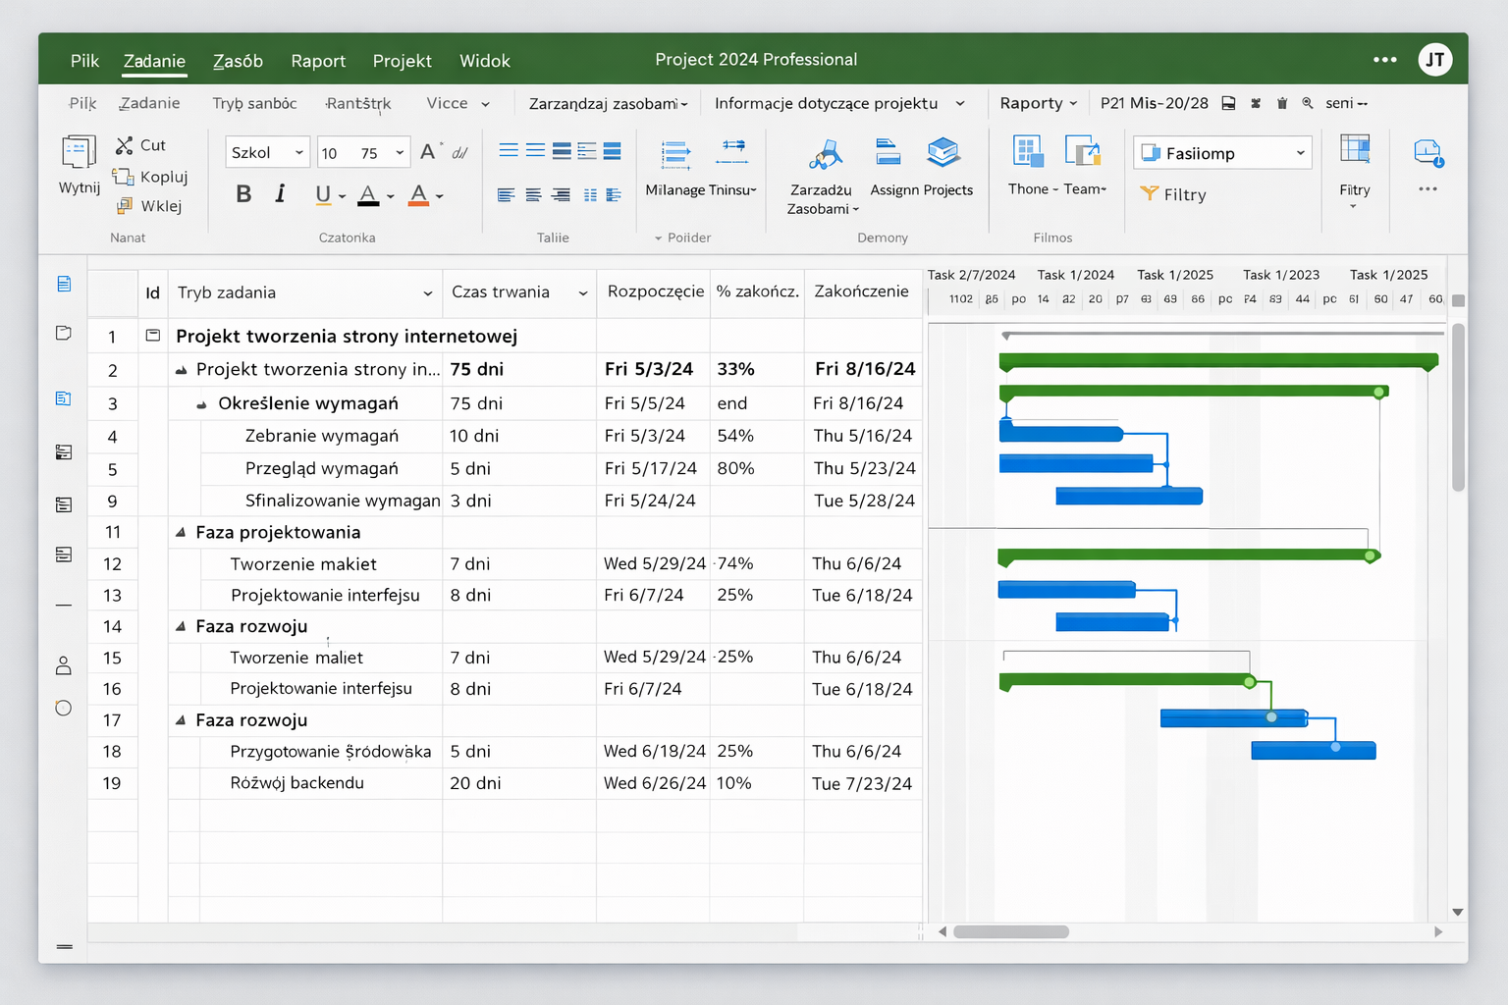The height and width of the screenshot is (1005, 1508).
Task: Click the Kopluj button
Action: (150, 177)
